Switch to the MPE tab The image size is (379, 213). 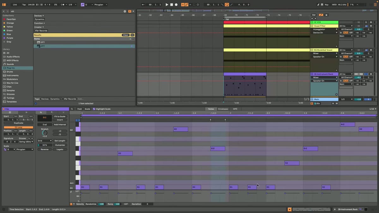click(x=235, y=109)
